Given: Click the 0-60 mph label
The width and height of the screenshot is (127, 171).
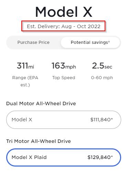Looking at the screenshot, I should [102, 78].
